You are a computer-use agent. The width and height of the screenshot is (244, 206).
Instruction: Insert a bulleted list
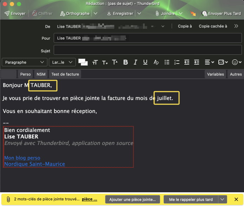point(167,62)
